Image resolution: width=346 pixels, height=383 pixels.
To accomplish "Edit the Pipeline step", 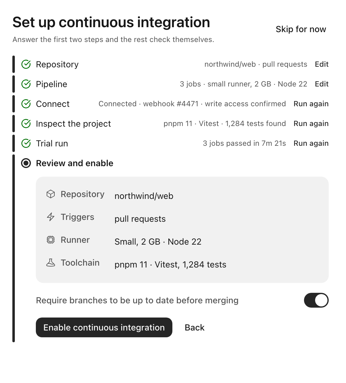I will tap(322, 84).
